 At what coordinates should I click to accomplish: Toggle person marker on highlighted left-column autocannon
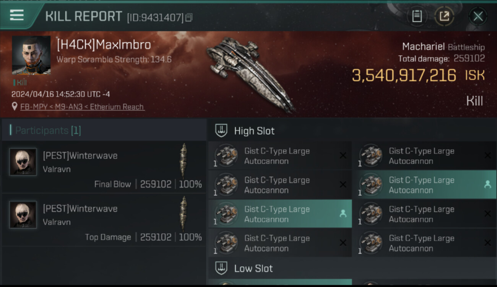coord(343,214)
